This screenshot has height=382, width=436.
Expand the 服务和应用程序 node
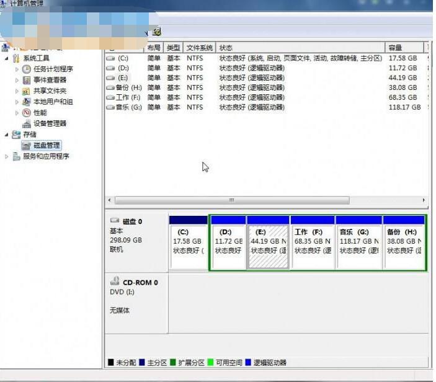tap(6, 157)
